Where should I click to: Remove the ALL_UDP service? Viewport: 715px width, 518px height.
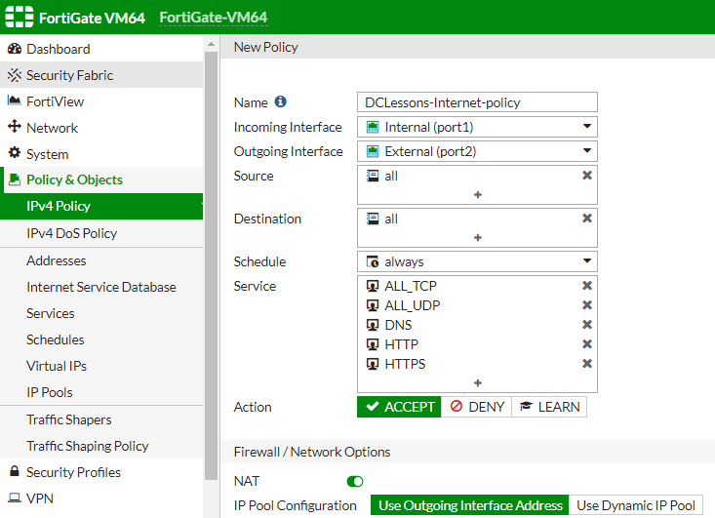tap(587, 305)
